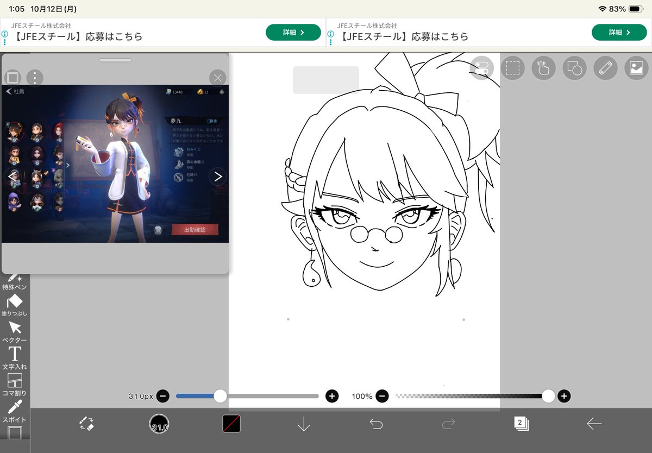Open right 【JFEスチール】応募はこちら ad text
Screen dimensions: 652x453
click(x=403, y=37)
